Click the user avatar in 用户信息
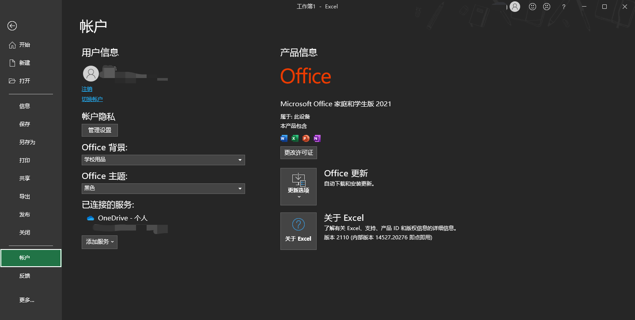Viewport: 635px width, 320px height. 91,74
